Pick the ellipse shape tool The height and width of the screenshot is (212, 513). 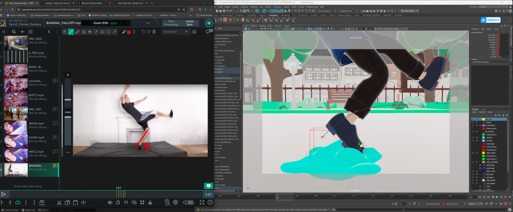coord(108,31)
